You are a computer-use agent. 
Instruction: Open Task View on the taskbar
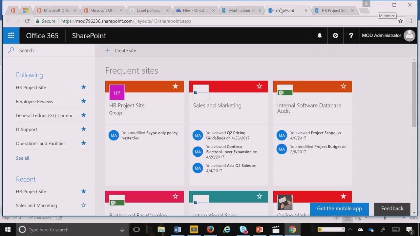point(136,229)
